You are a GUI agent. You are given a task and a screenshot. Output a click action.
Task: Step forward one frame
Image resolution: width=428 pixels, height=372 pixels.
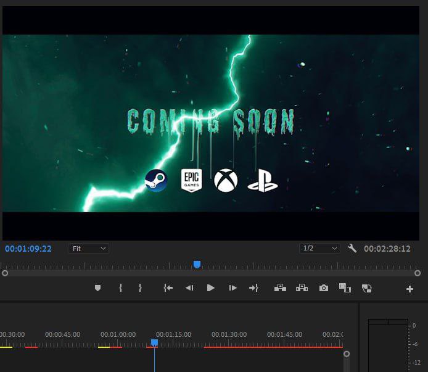[233, 288]
